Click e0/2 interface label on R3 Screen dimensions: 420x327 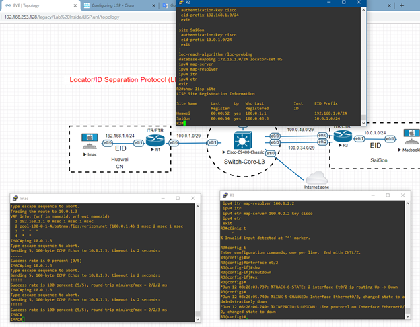322,142
